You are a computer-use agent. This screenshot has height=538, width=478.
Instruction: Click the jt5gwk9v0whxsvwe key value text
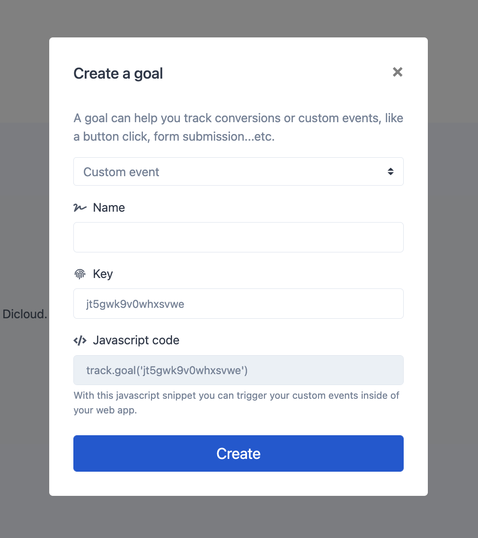135,304
